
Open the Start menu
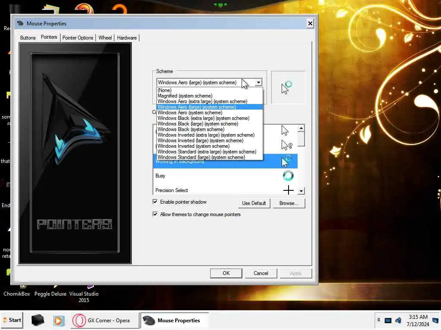pos(12,320)
